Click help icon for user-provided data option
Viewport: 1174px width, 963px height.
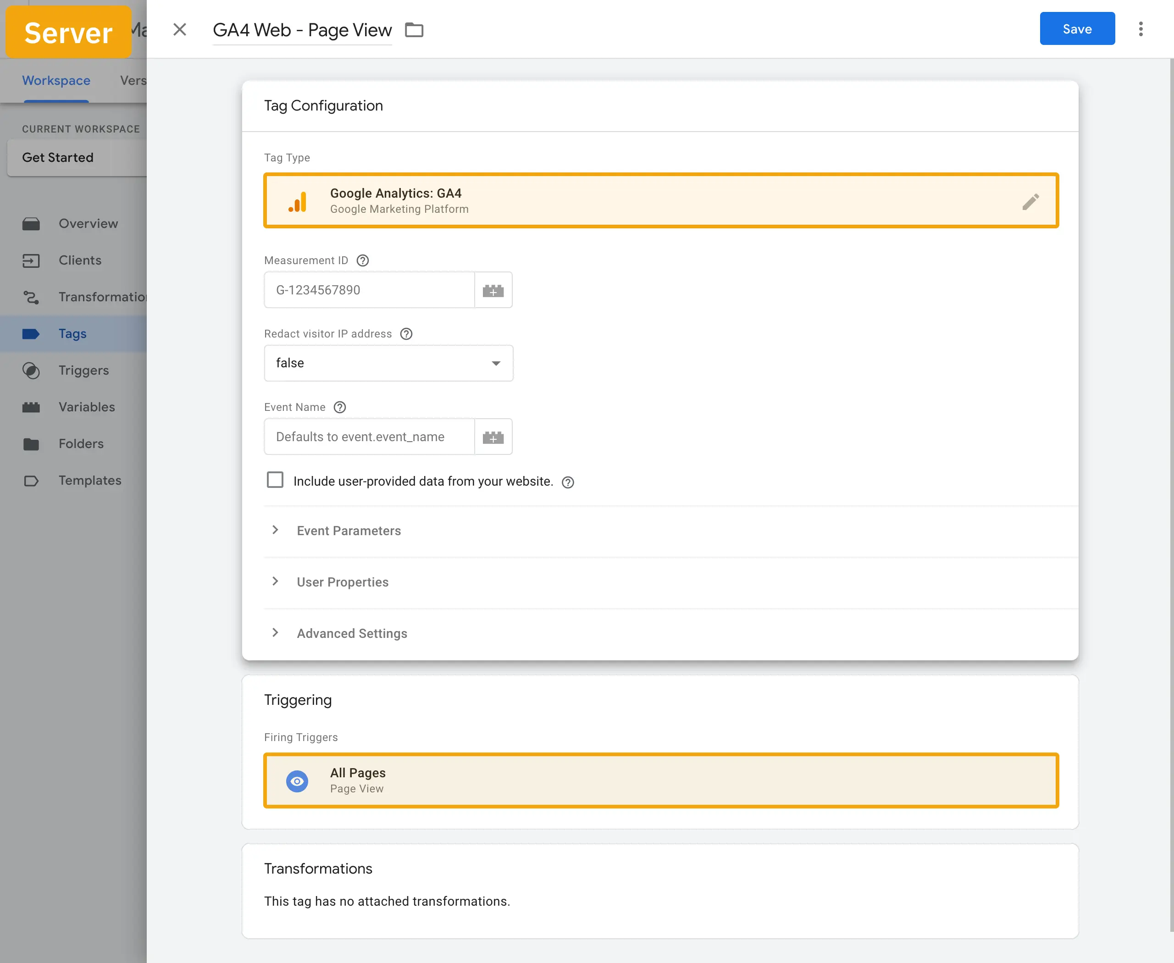point(568,482)
